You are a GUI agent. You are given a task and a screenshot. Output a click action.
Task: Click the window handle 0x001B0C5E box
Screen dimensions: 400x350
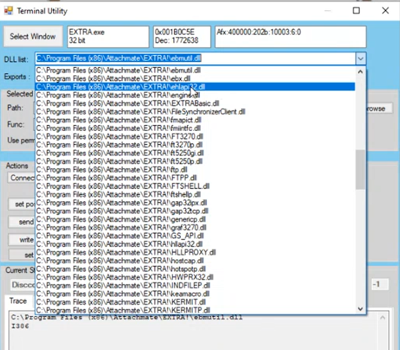click(182, 36)
